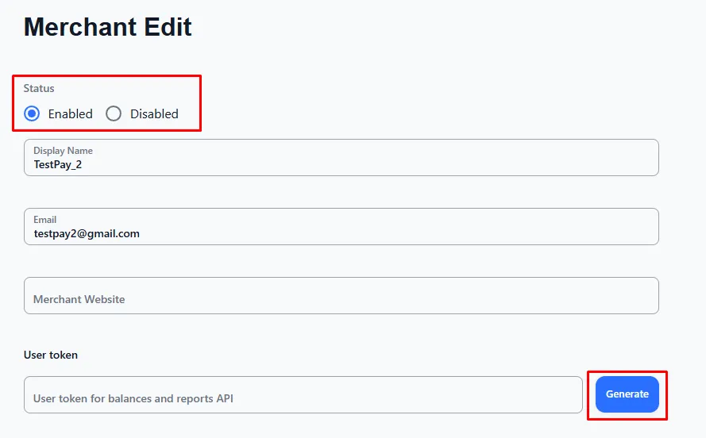The width and height of the screenshot is (706, 438).
Task: Click the word "Edit" in the heading
Action: tap(165, 27)
